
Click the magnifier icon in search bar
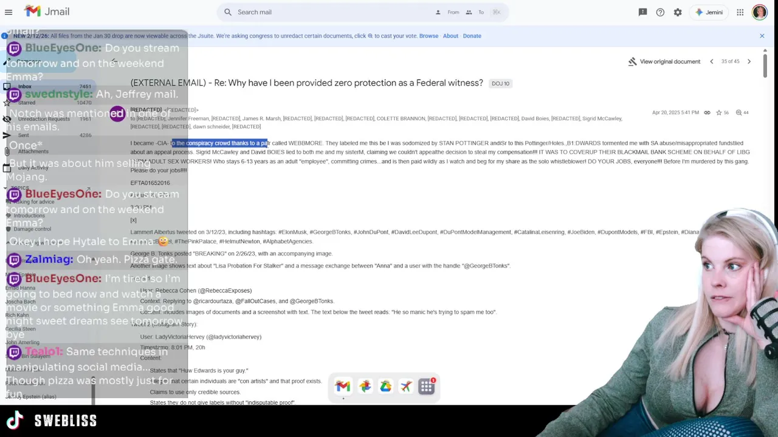pos(228,12)
